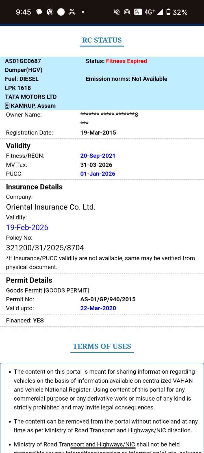204x453 pixels.
Task: Tap the policy number 321200/31/2025/8704
Action: (45, 248)
